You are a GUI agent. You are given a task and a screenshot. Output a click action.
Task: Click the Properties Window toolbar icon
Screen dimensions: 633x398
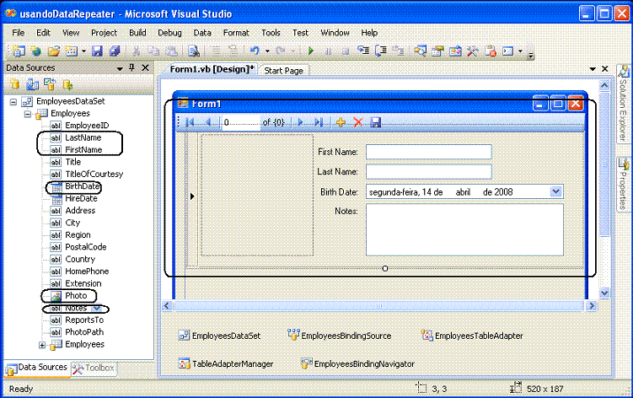437,51
